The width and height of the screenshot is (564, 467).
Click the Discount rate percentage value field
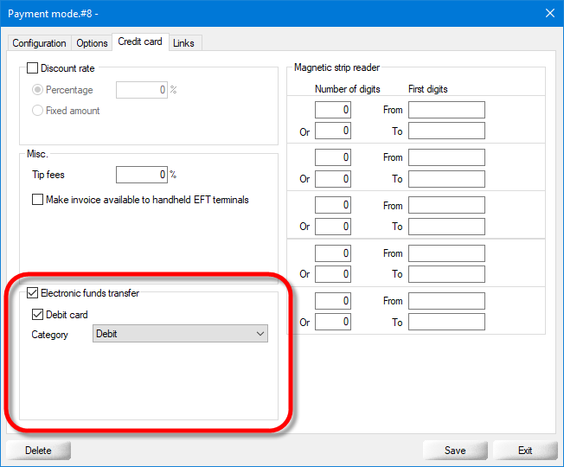click(141, 90)
